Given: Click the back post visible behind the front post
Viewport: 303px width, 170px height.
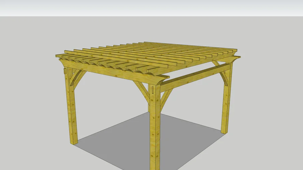Looking at the screenshot, I should click(x=149, y=103).
